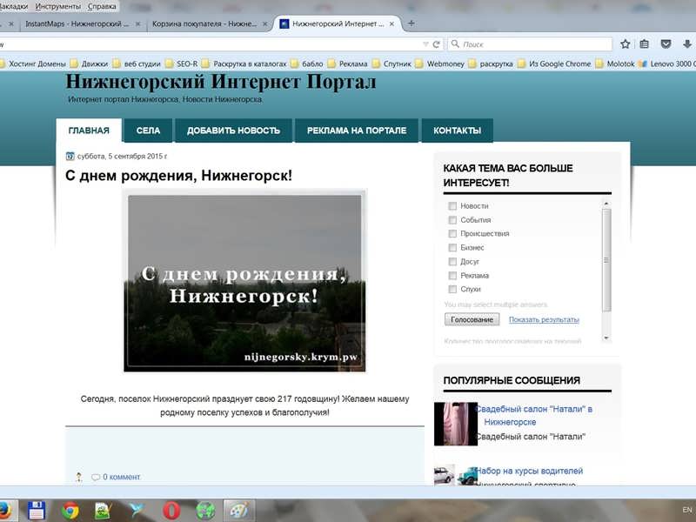The height and width of the screenshot is (522, 696).
Task: Open Chrome from the taskbar
Action: tap(70, 511)
